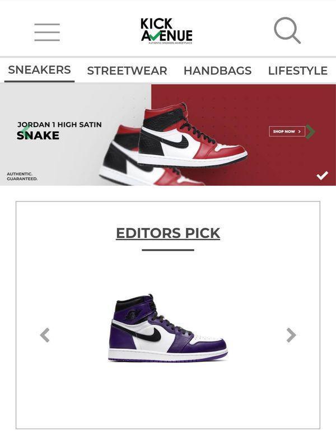Click the Jordan 1 High Satin Snake title
The height and width of the screenshot is (448, 336).
point(59,130)
